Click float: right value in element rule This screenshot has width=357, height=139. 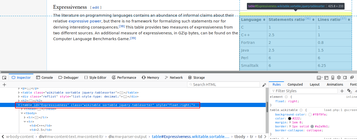[293, 101]
